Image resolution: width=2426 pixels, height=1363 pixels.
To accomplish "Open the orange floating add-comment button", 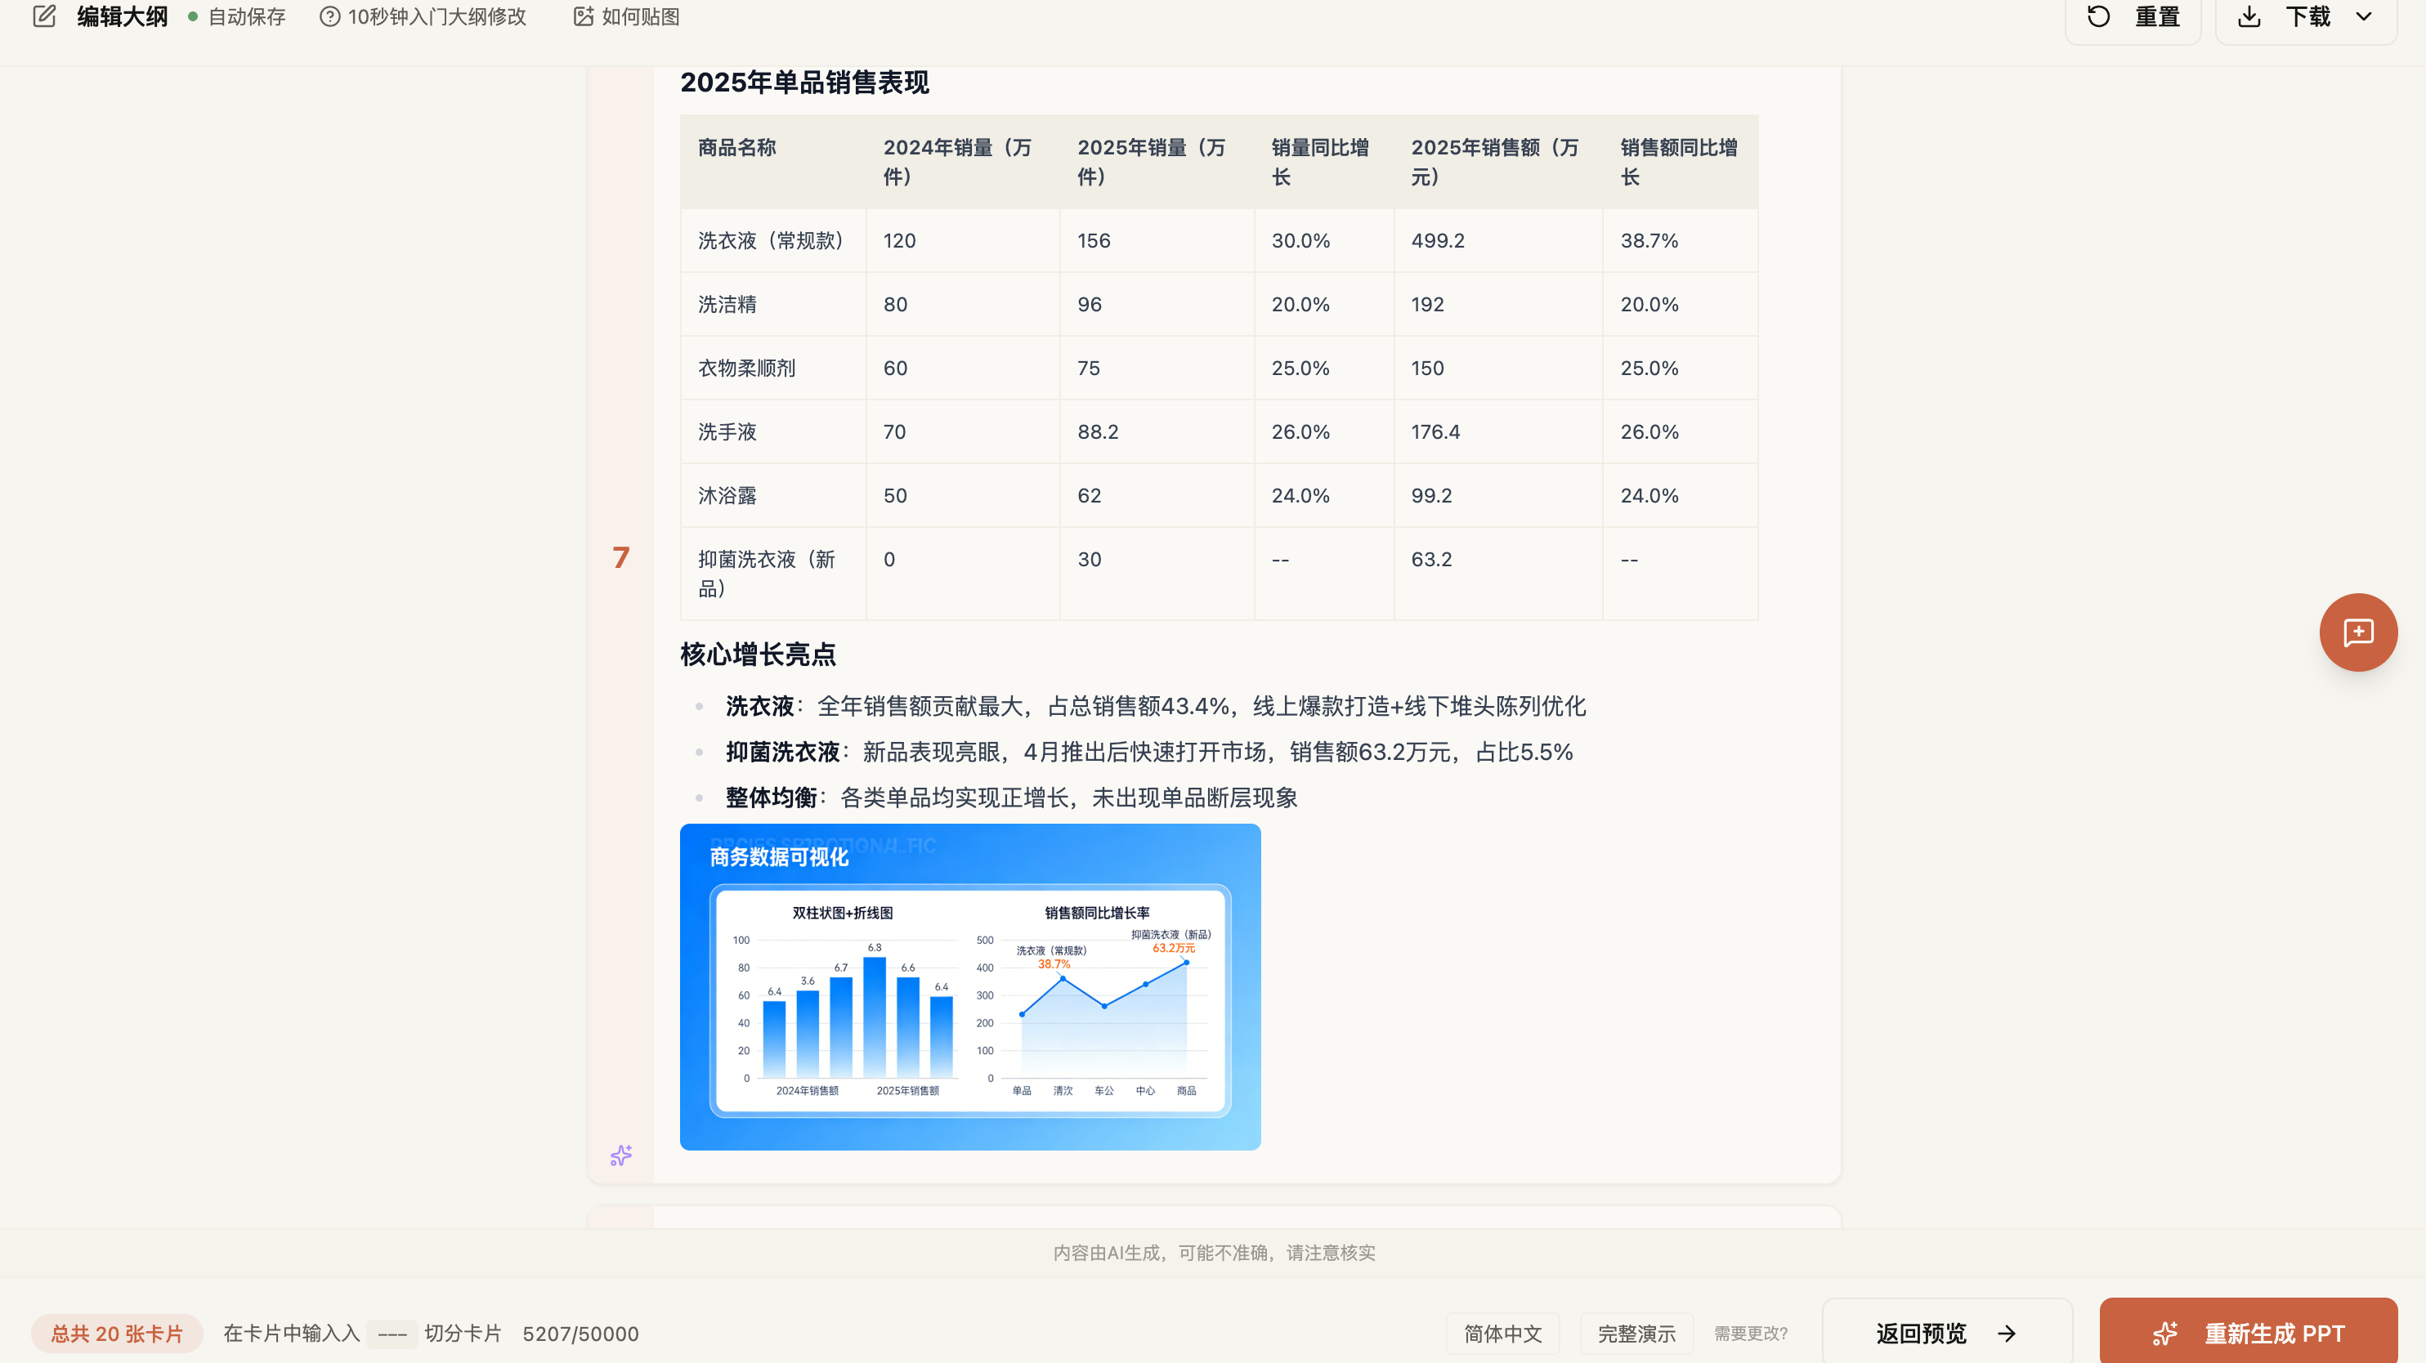I will click(2358, 632).
